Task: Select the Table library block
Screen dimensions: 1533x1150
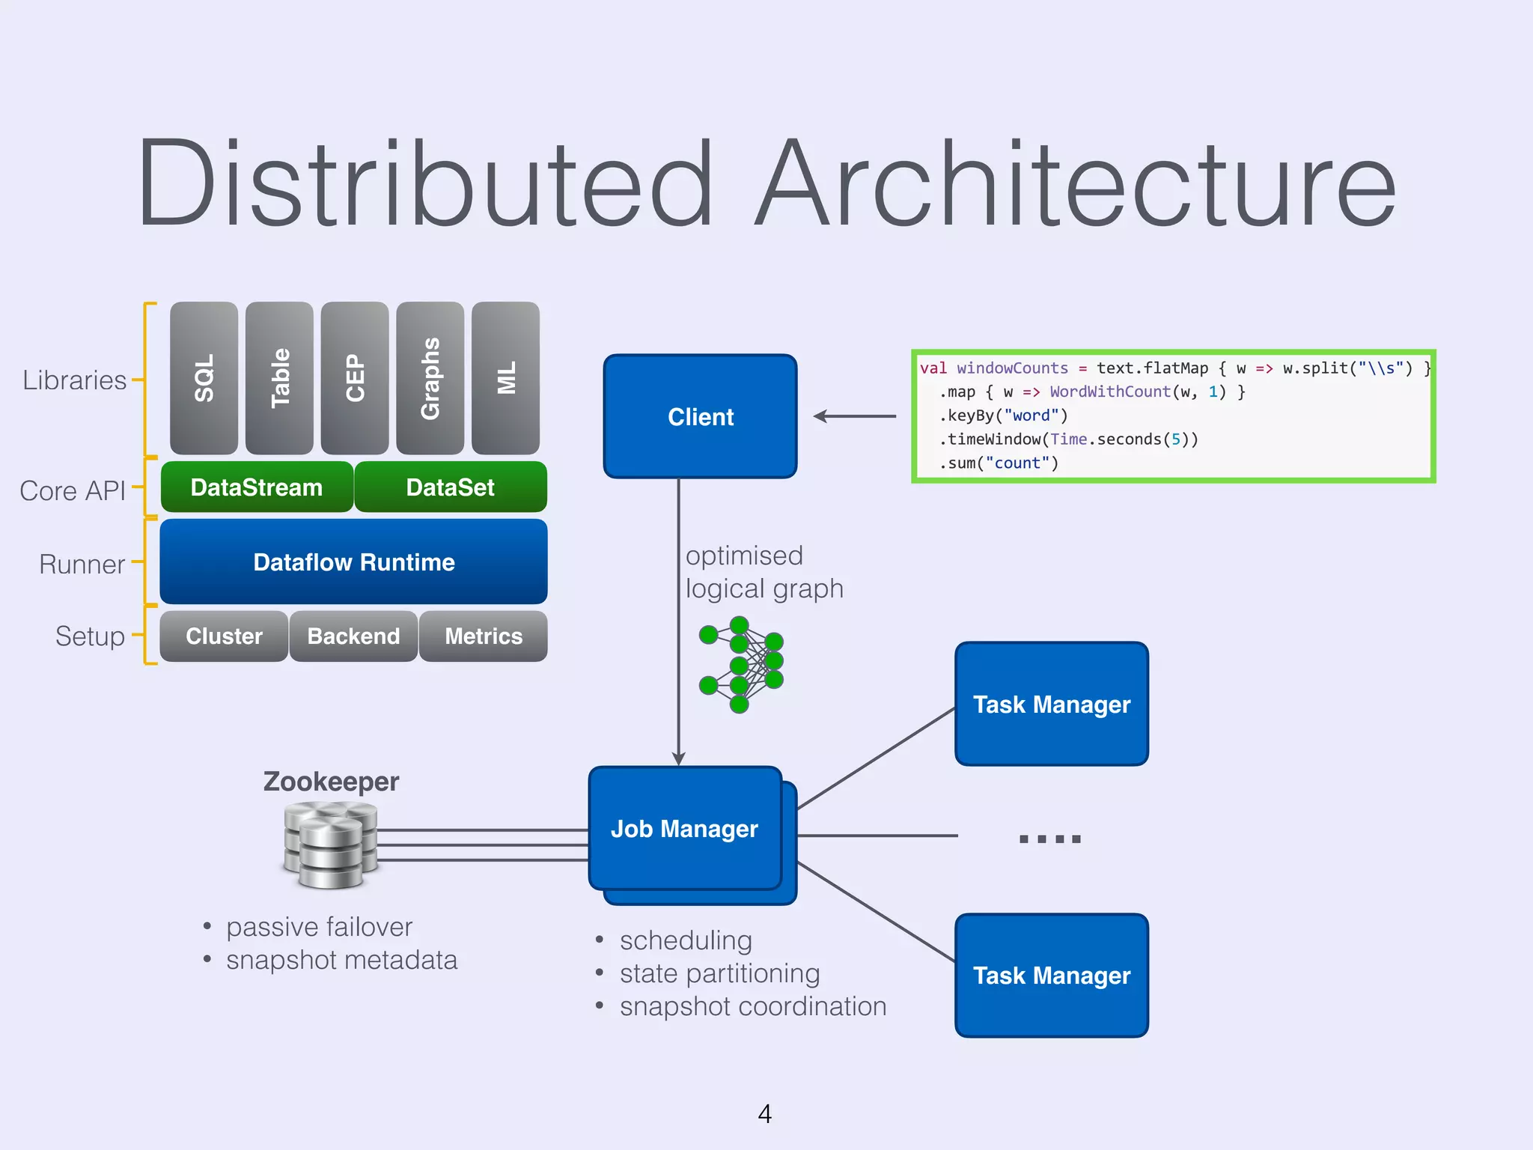Action: coord(279,378)
